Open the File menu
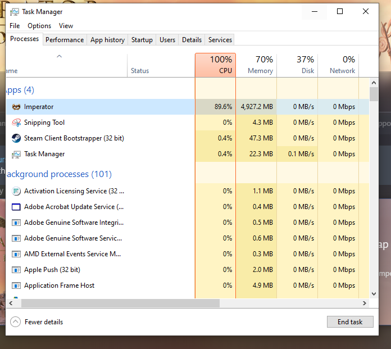The height and width of the screenshot is (349, 391). tap(15, 26)
